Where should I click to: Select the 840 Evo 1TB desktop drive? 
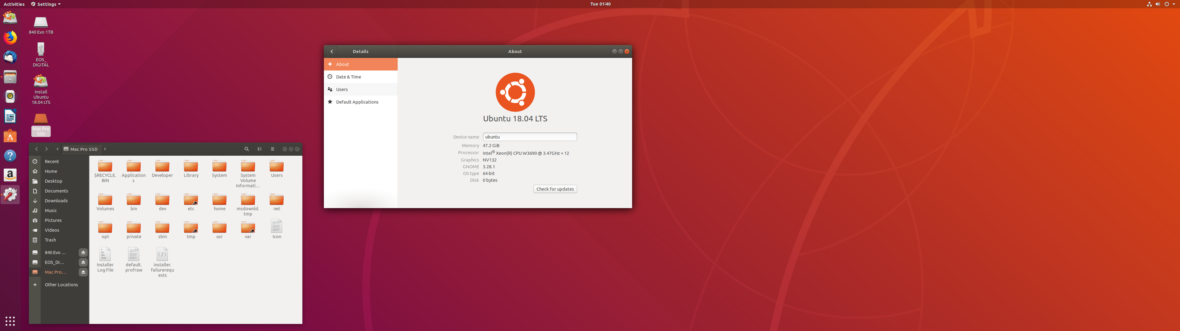coord(41,25)
